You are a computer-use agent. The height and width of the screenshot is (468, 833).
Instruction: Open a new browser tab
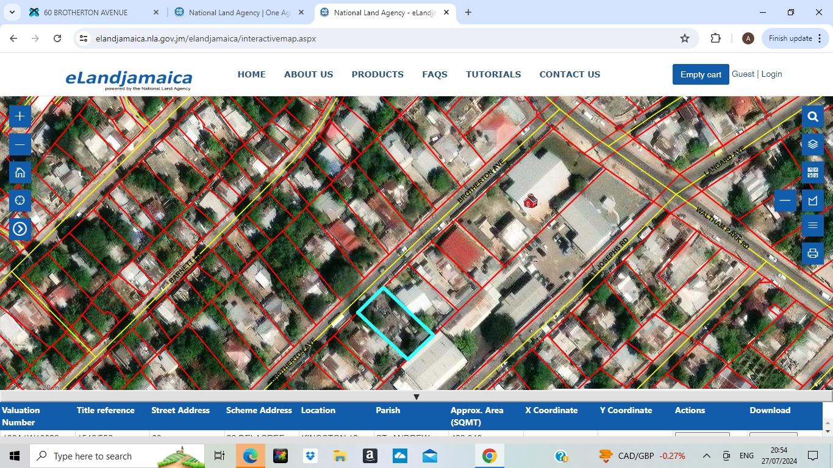pyautogui.click(x=468, y=12)
